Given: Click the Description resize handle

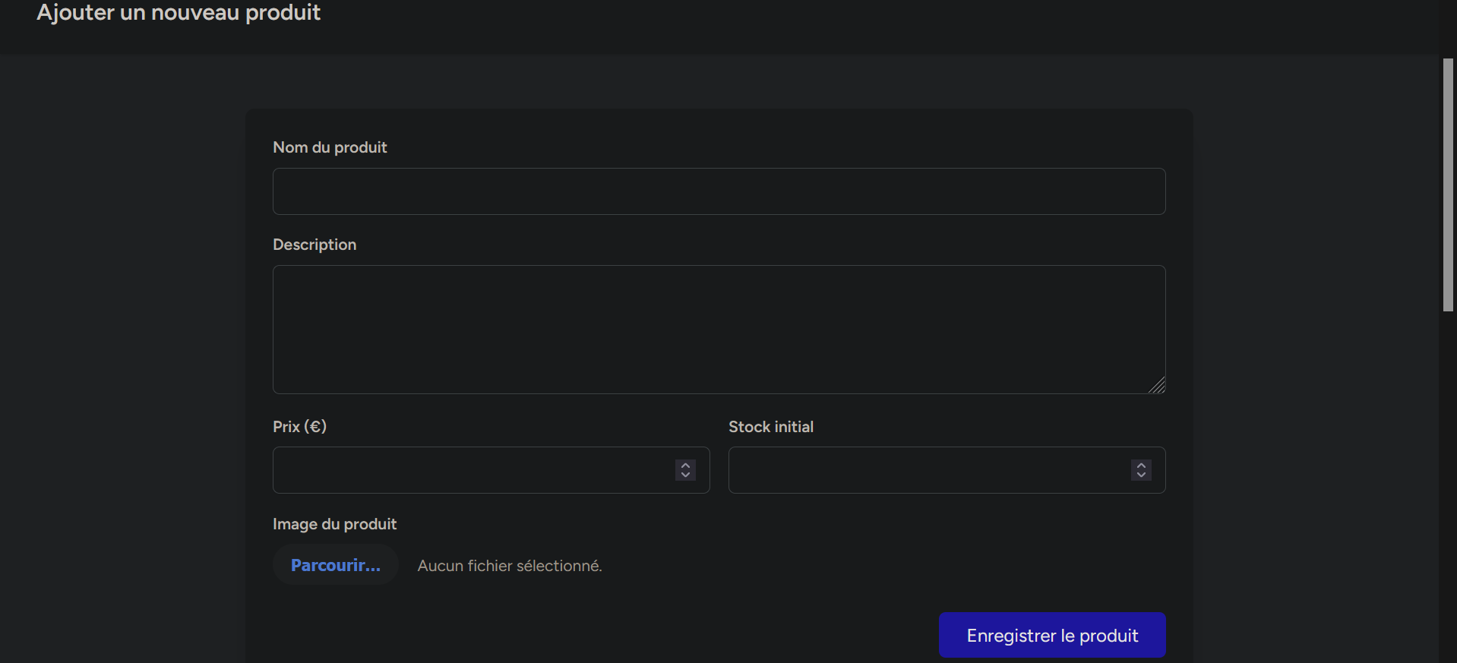Looking at the screenshot, I should pos(1157,386).
